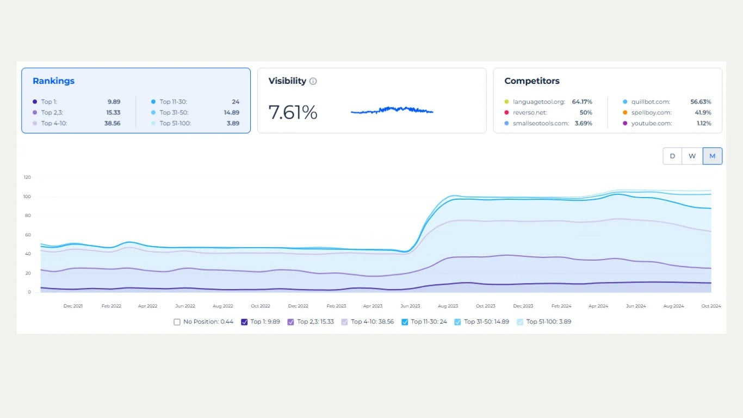Click the 7.61% visibility percentage

click(292, 112)
